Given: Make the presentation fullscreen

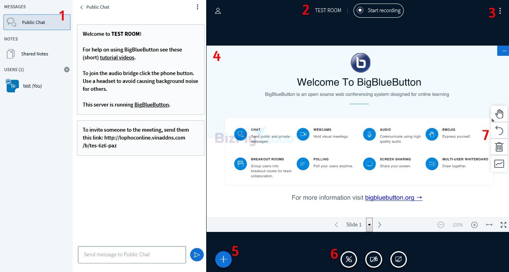Looking at the screenshot, I should (504, 225).
